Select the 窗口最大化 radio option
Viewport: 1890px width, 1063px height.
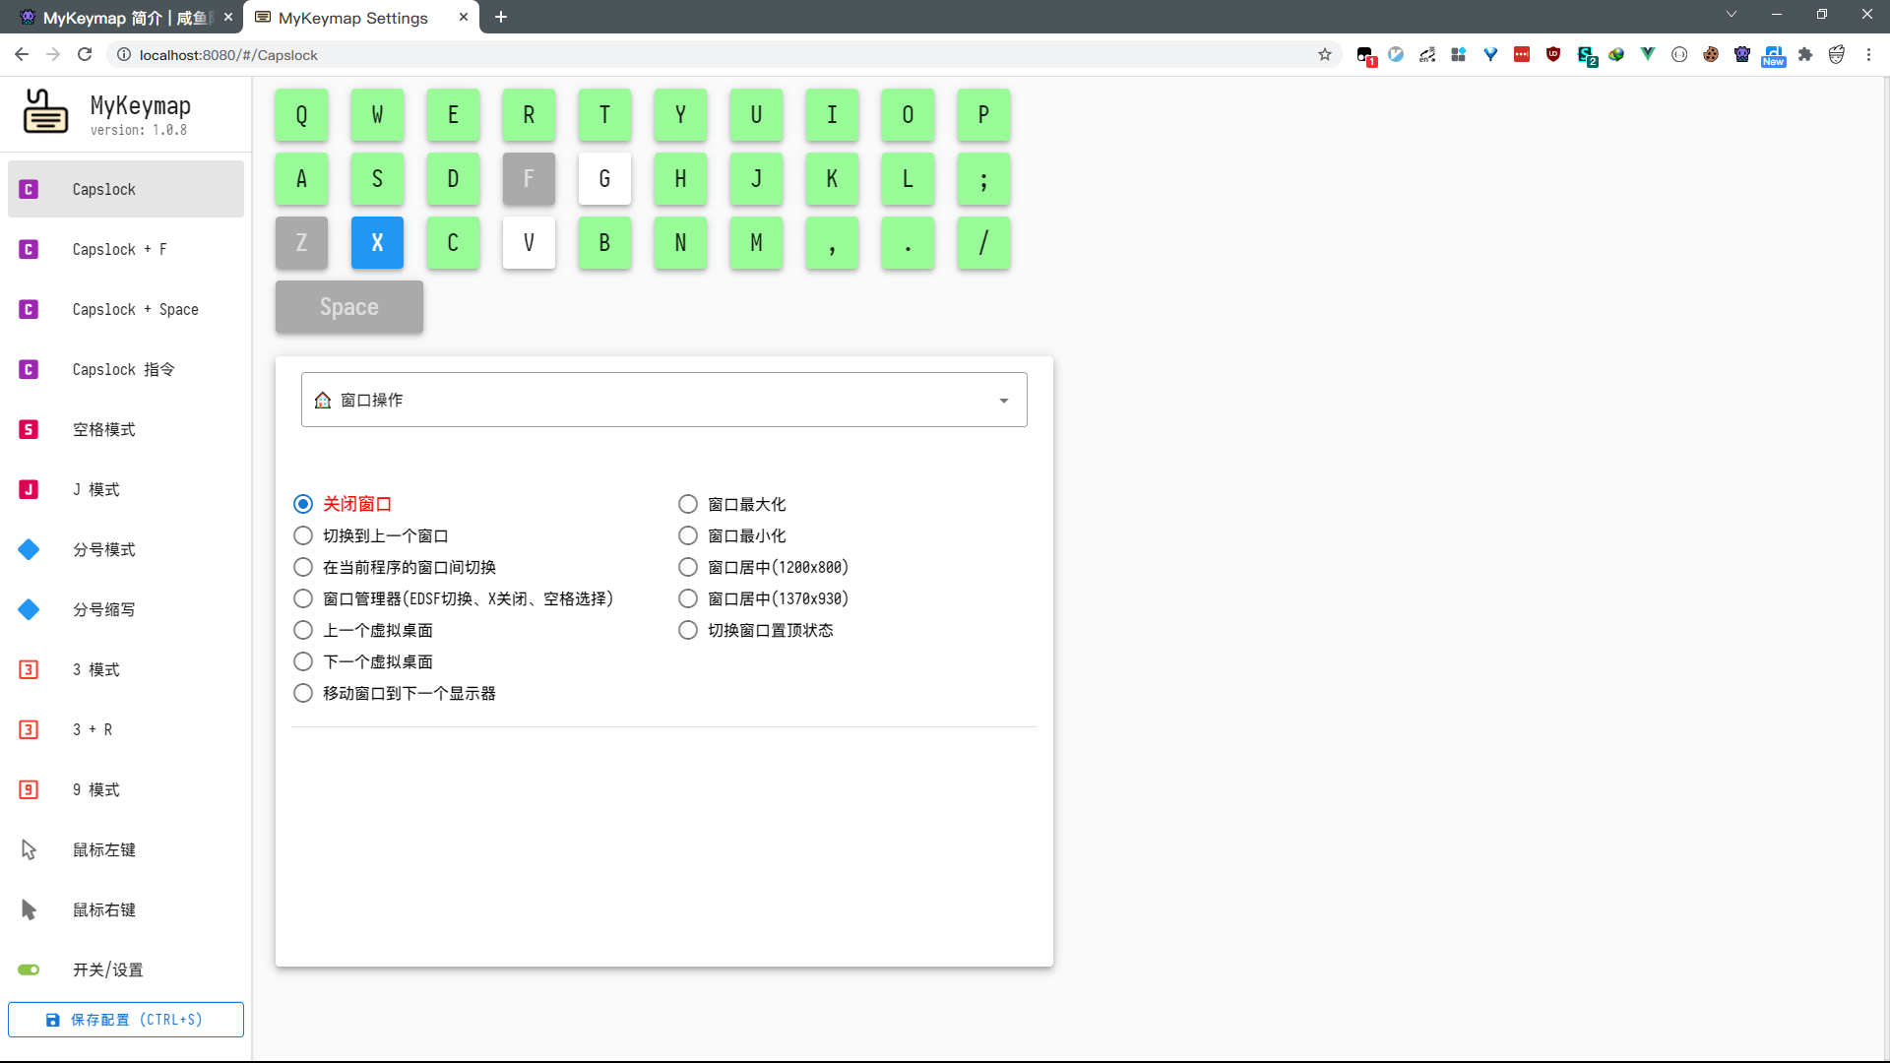(688, 504)
